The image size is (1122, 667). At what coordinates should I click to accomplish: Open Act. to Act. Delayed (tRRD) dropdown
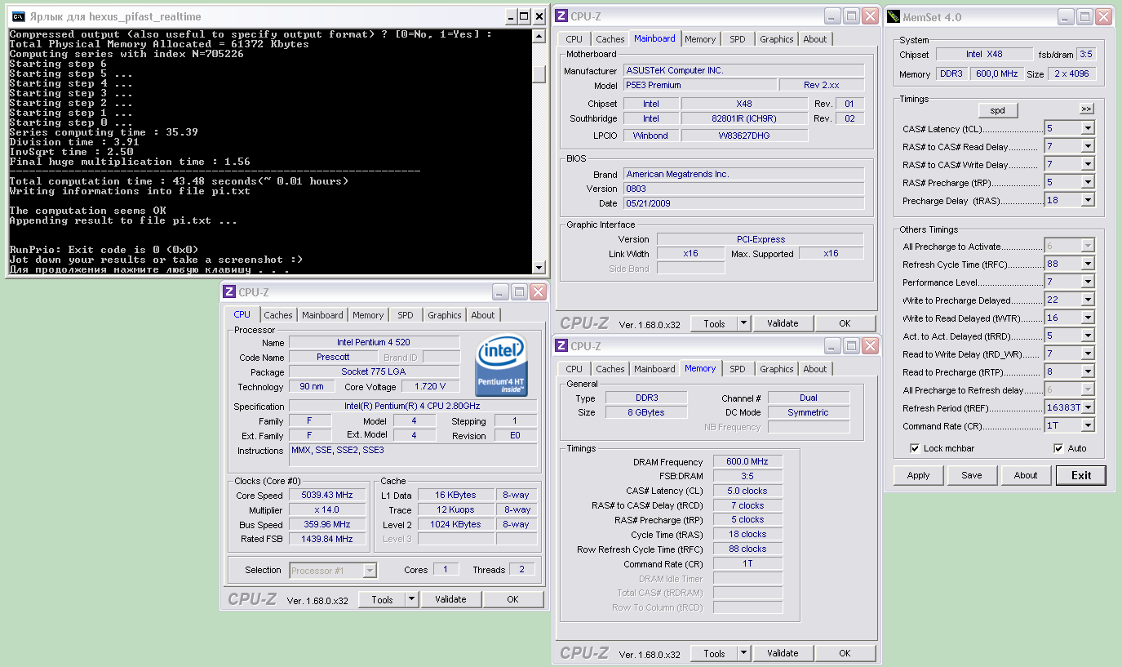[x=1088, y=336]
